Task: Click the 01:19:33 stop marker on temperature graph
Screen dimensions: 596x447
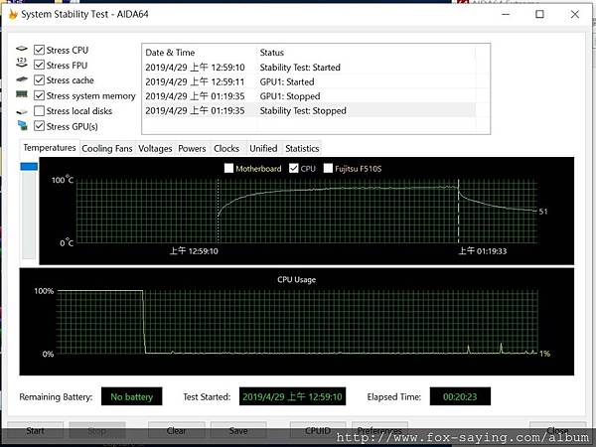Action: 458,211
